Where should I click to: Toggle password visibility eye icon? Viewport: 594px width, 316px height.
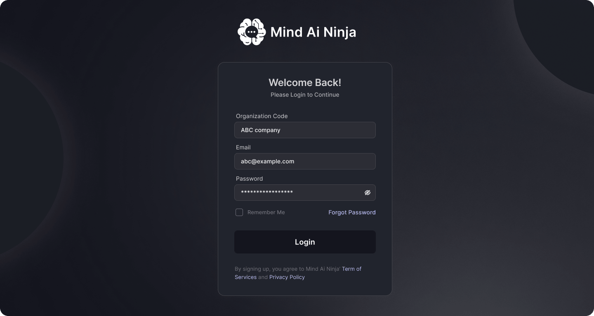[368, 193]
